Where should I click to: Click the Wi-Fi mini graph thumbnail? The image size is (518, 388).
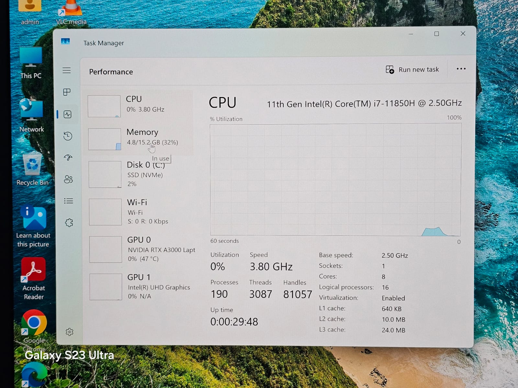[106, 212]
